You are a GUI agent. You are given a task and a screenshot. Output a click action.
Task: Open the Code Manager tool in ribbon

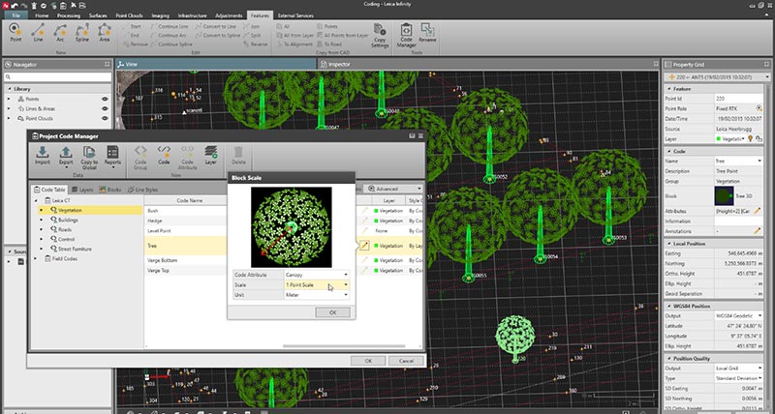click(x=408, y=40)
